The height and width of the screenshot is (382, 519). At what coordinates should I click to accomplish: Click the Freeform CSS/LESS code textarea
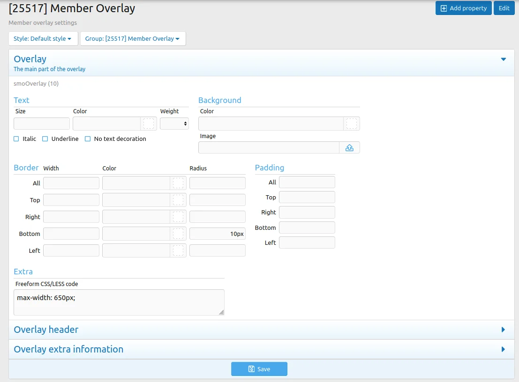(119, 302)
